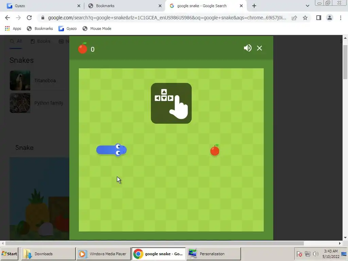Click the scroll down arrow
Screen dimensions: 348x261
(x=345, y=238)
